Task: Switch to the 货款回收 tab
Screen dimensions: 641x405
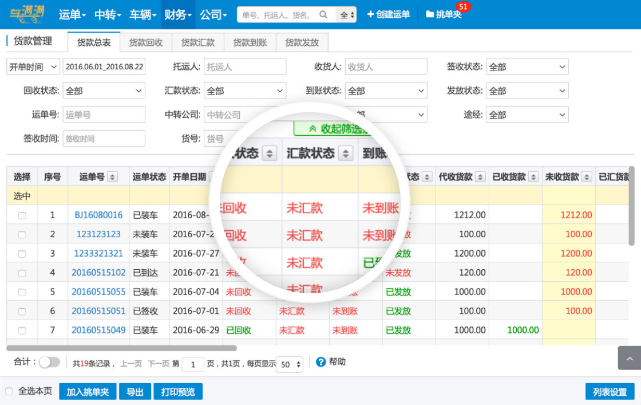Action: (x=146, y=42)
